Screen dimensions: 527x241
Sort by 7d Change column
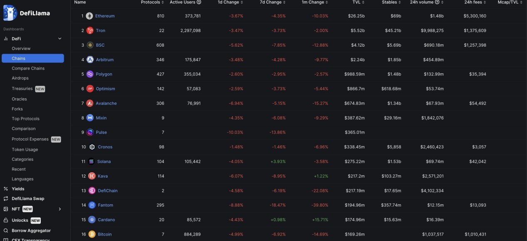(273, 2)
